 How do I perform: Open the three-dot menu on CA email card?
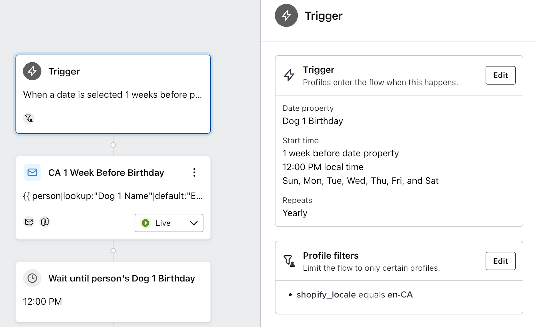[194, 172]
